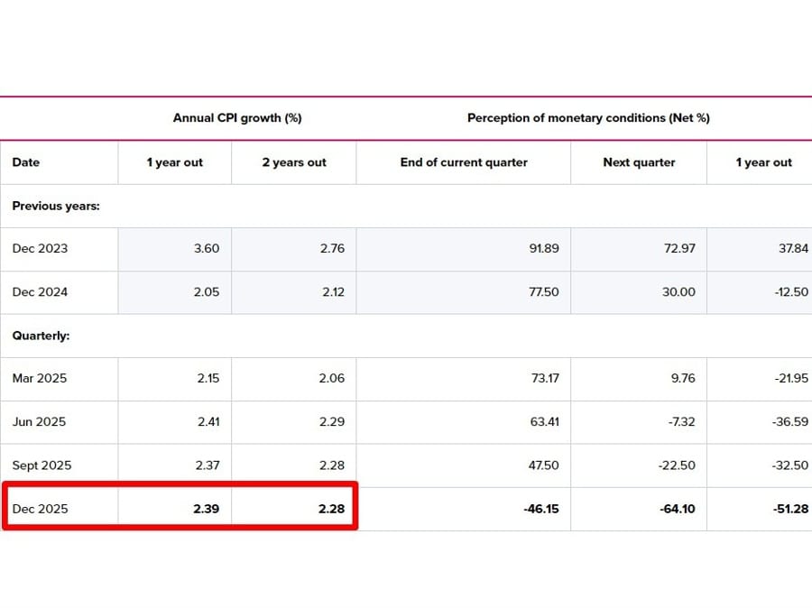
Task: Click the Annual CPI growth (%) heading
Action: (x=237, y=118)
